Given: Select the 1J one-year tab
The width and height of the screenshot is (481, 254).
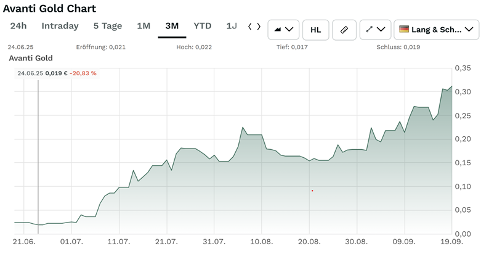Looking at the screenshot, I should 232,26.
